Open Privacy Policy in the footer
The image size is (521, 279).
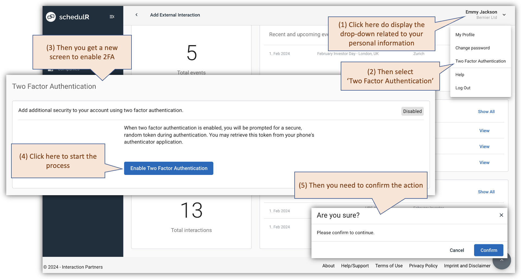click(423, 266)
